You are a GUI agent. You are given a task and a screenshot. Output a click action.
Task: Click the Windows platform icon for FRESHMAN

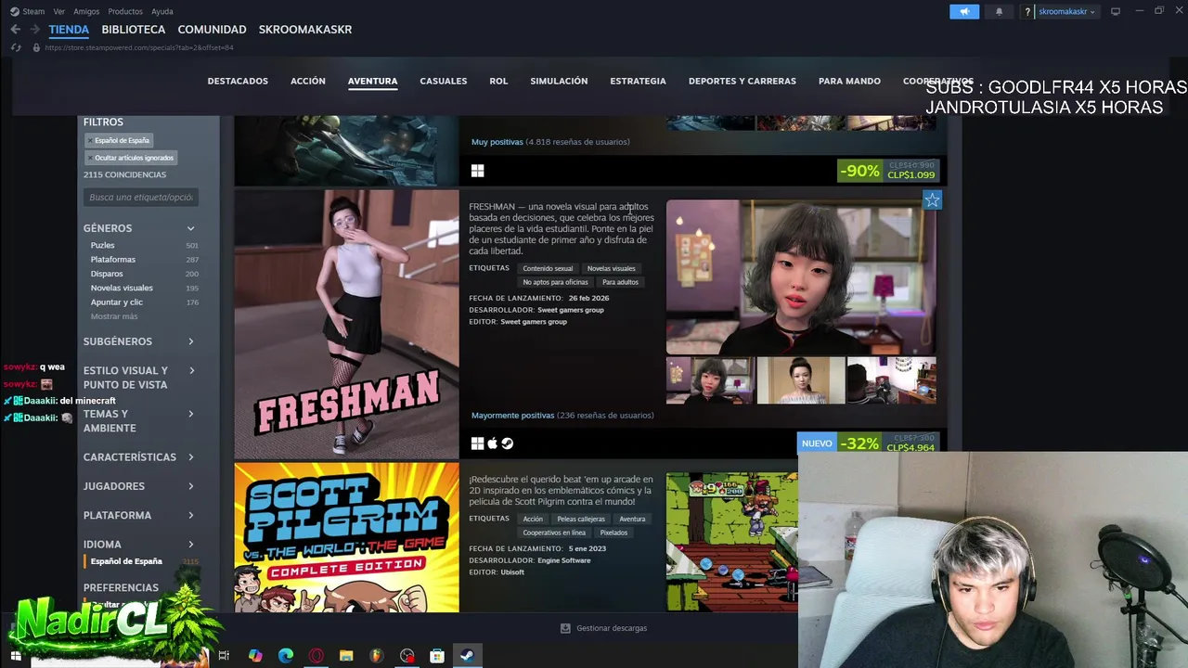[477, 443]
